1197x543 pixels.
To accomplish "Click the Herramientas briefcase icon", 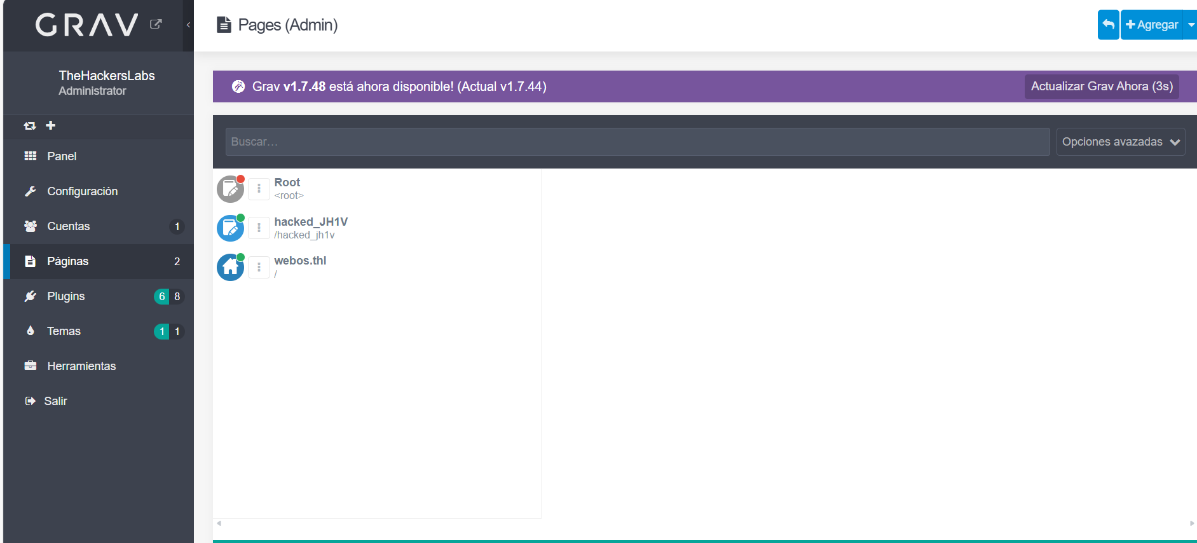I will (x=30, y=366).
